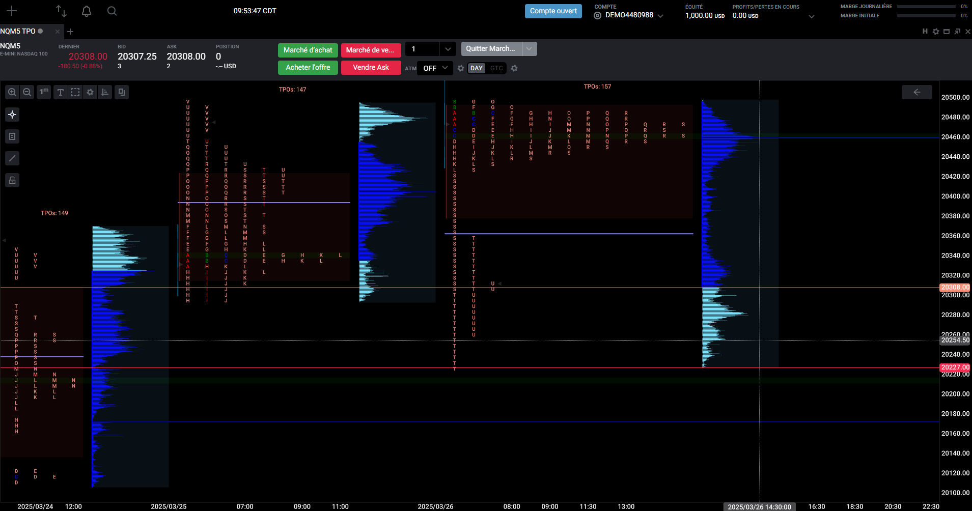
Task: Click the zoom out magnifier icon
Action: point(27,92)
